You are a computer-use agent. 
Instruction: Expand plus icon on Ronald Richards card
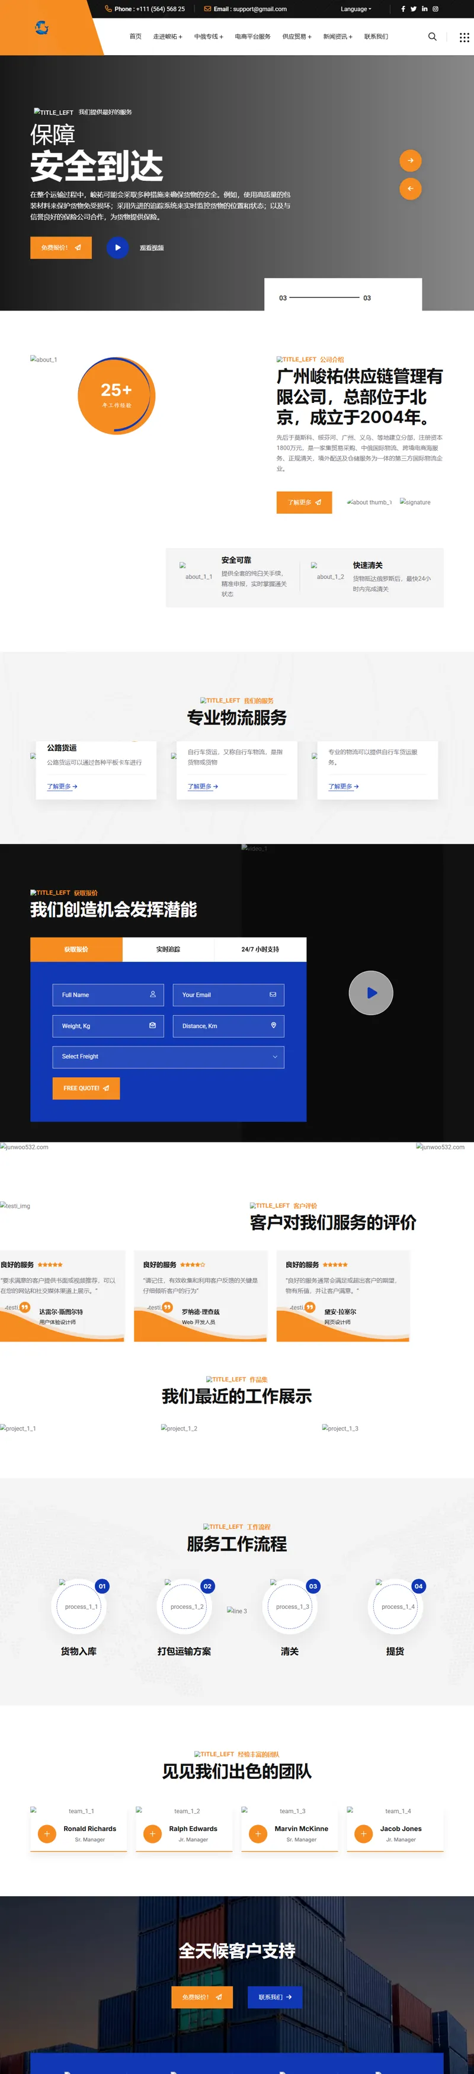click(47, 1834)
